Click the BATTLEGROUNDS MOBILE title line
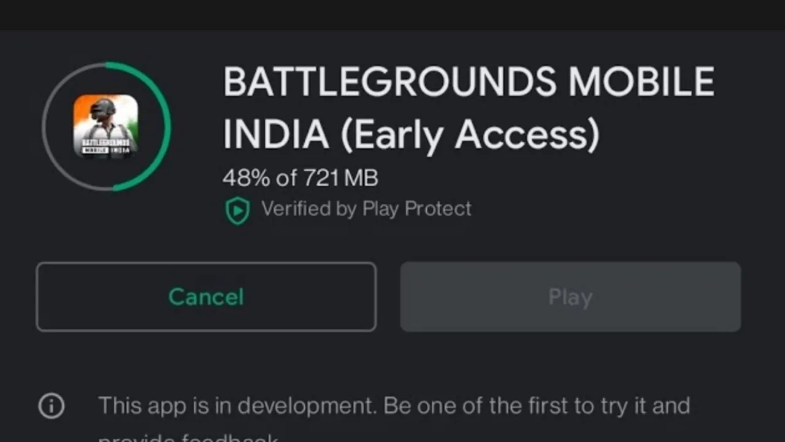Screen dimensions: 785x442 [469, 82]
